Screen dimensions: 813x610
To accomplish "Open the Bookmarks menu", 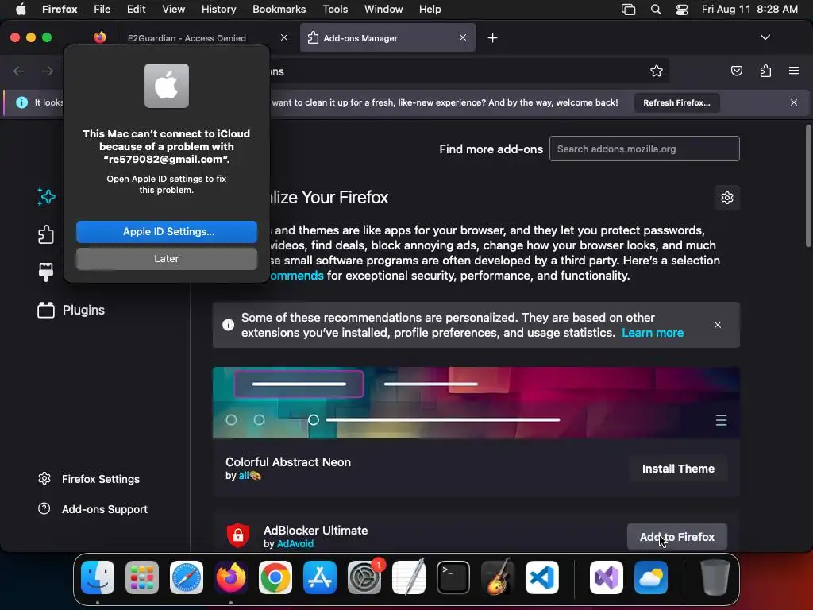I will [279, 9].
